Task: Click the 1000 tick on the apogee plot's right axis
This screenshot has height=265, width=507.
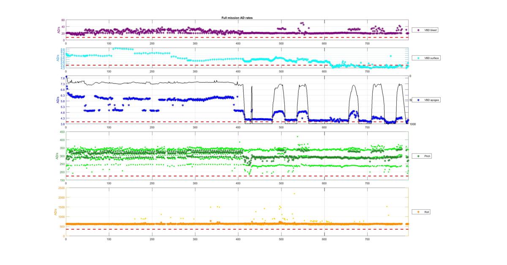Action: click(412, 124)
